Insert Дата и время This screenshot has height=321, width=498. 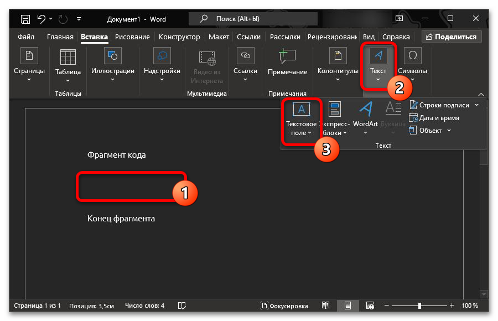pyautogui.click(x=434, y=118)
